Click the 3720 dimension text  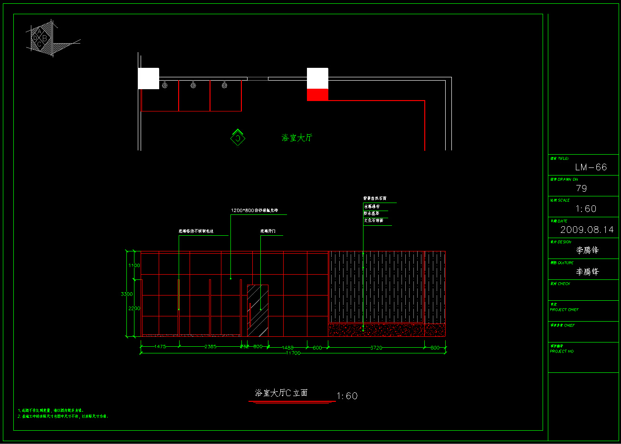pos(376,348)
